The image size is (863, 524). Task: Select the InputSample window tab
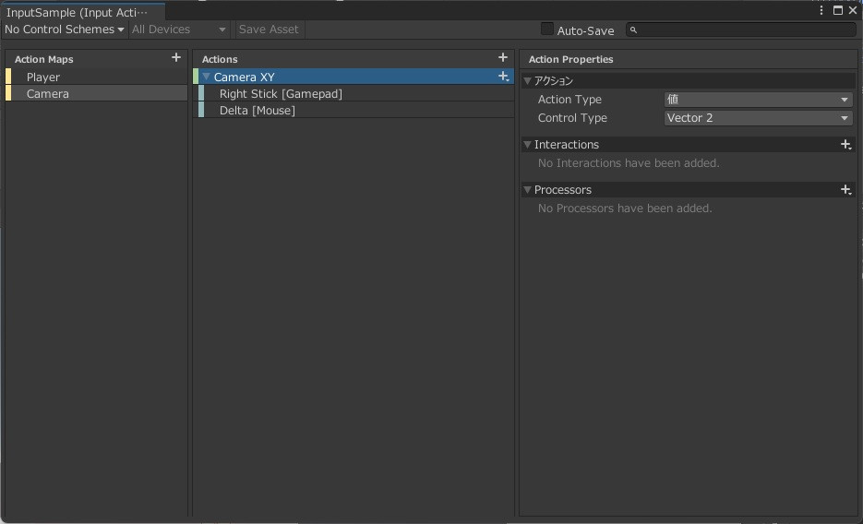tap(78, 13)
